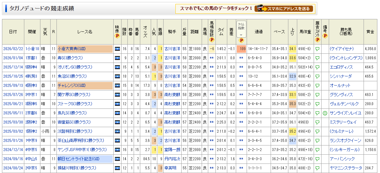This screenshot has width=380, height=173.
Task: Play race video for 小倉大賞典(GIII)
Action: [117, 49]
